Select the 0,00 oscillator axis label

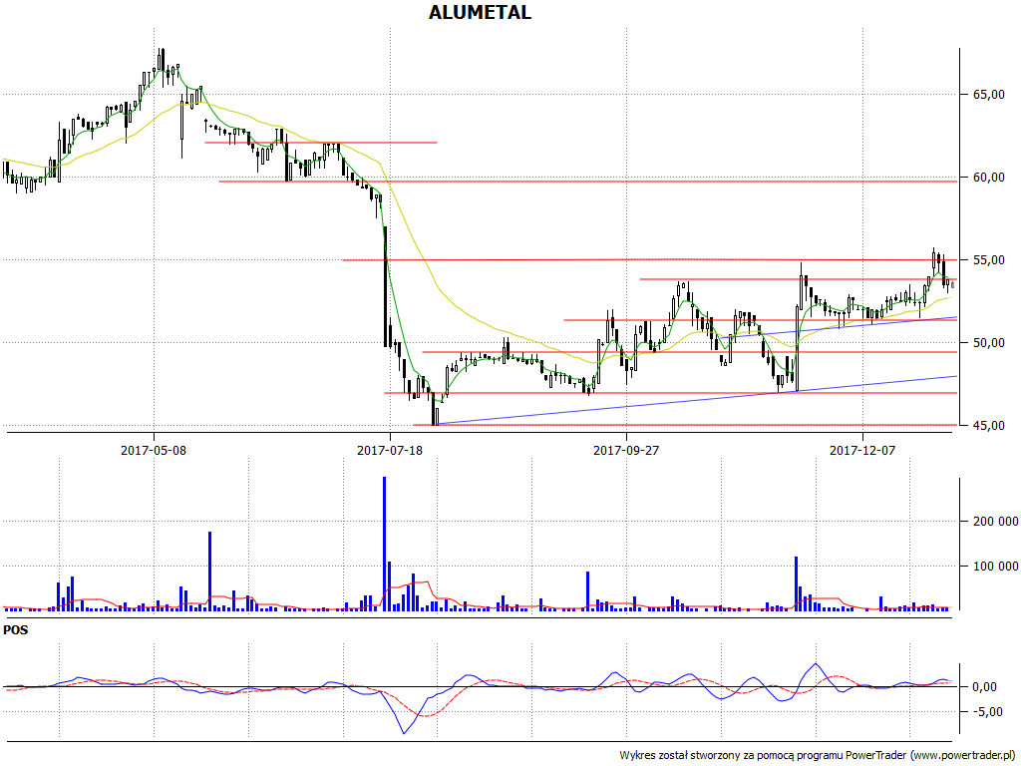(984, 687)
